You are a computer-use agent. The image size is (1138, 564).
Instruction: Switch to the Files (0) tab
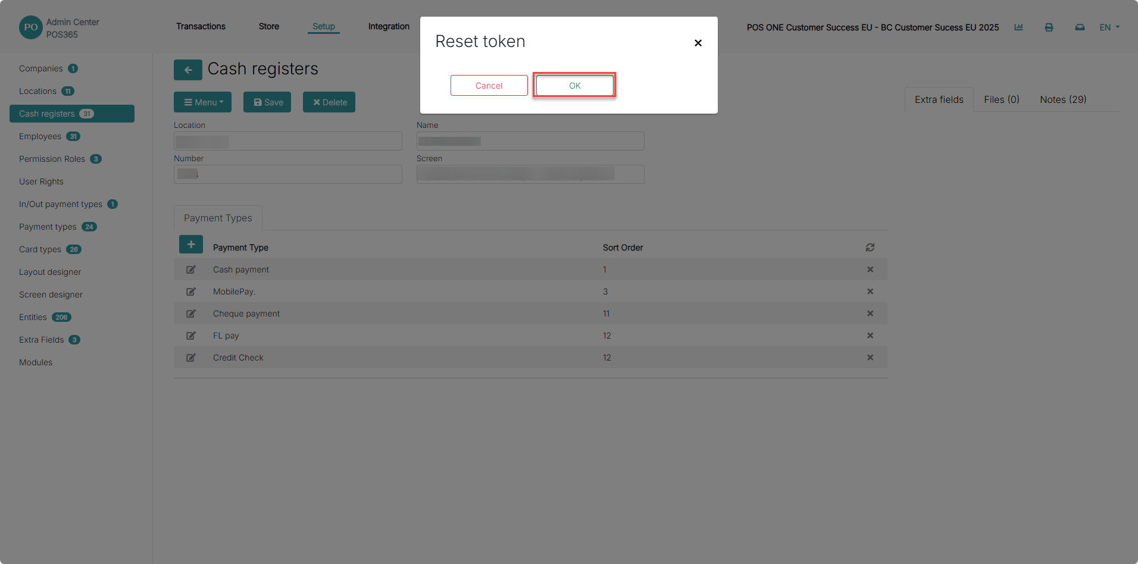tap(1002, 99)
